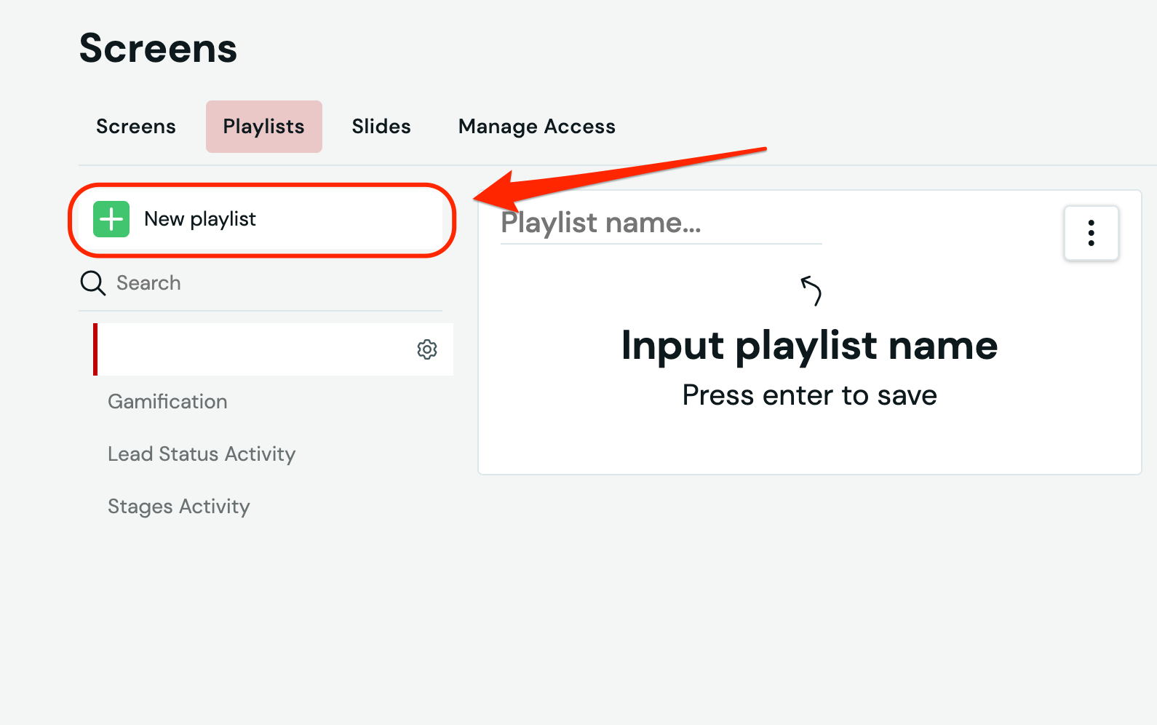
Task: Click the curved arrow hint icon
Action: click(x=811, y=290)
